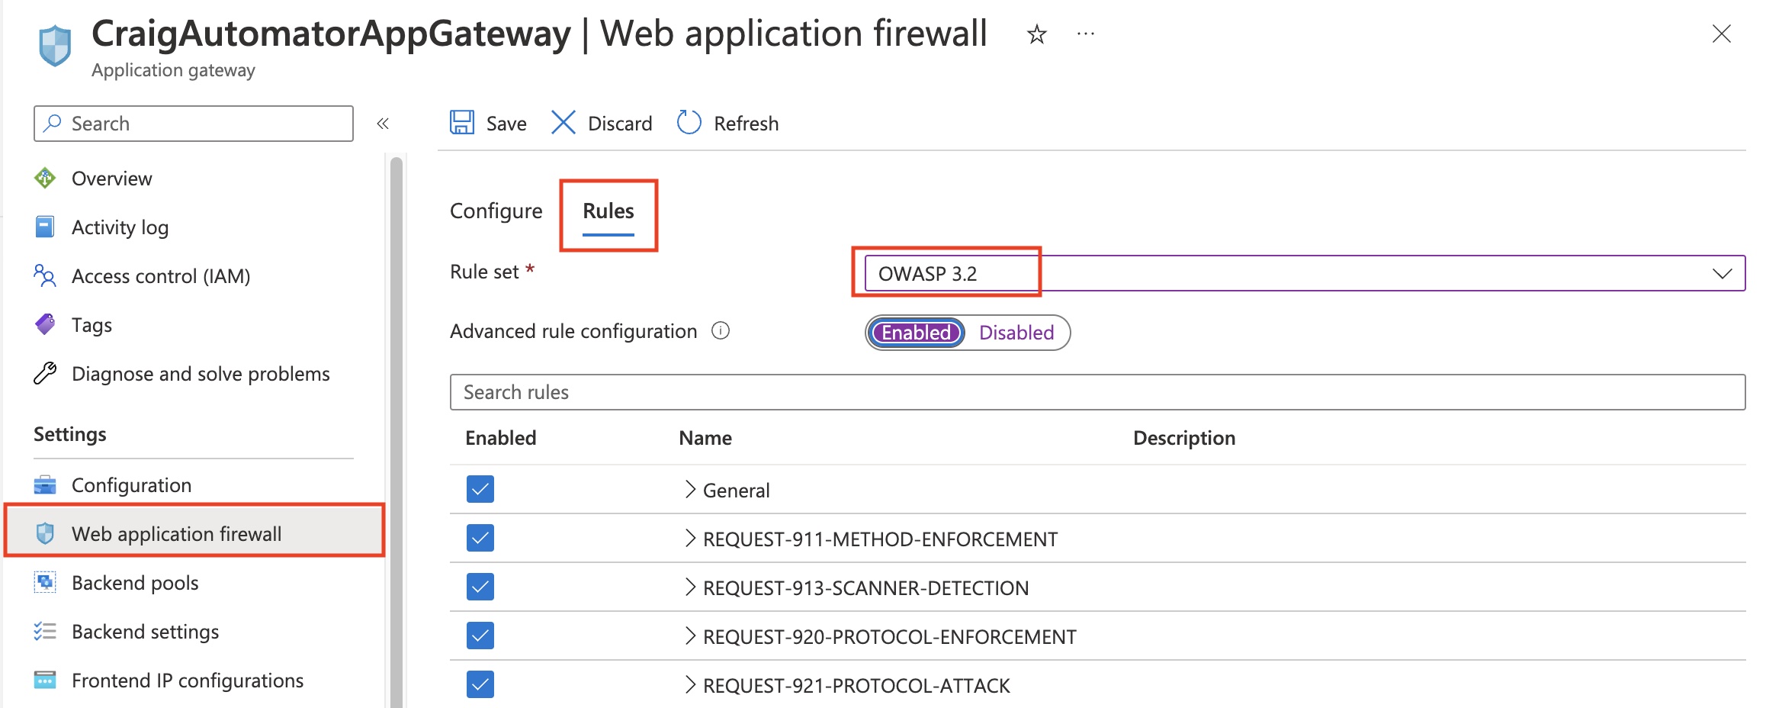Collapse the sidebar with double chevron

pyautogui.click(x=383, y=124)
